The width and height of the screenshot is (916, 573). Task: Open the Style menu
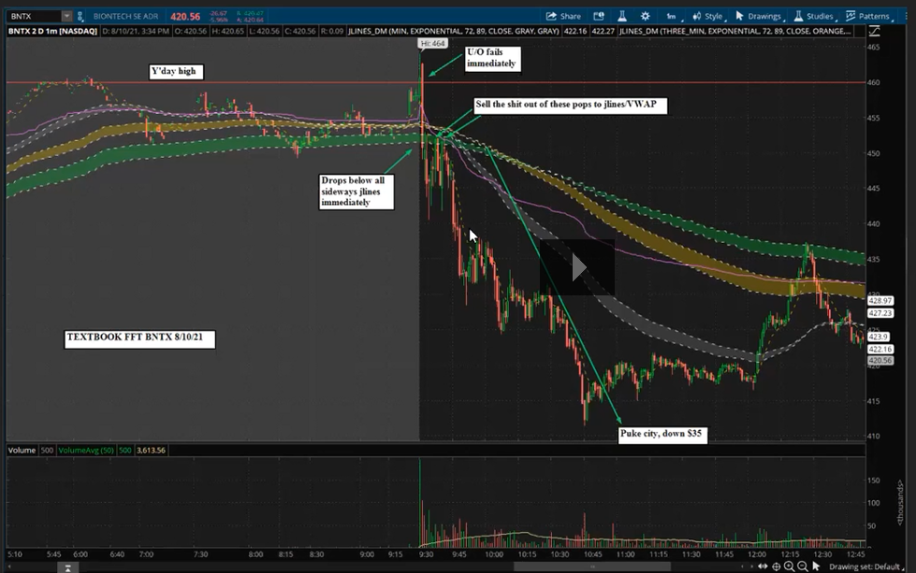[708, 16]
